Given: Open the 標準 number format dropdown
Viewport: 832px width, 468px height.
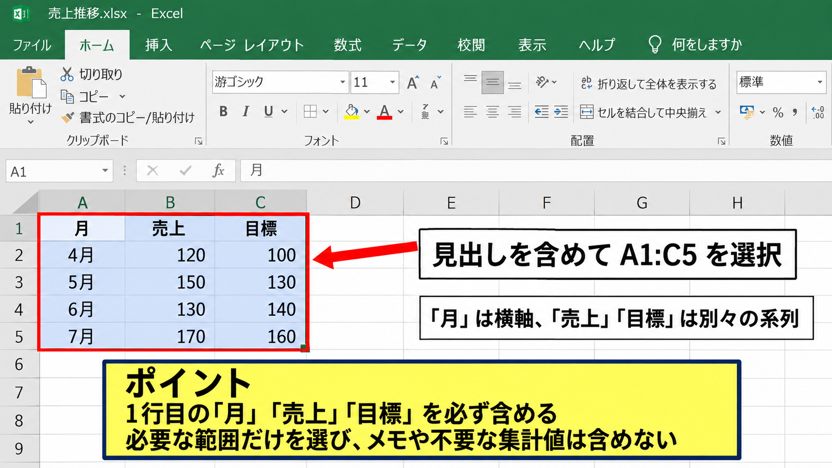Looking at the screenshot, I should click(820, 82).
